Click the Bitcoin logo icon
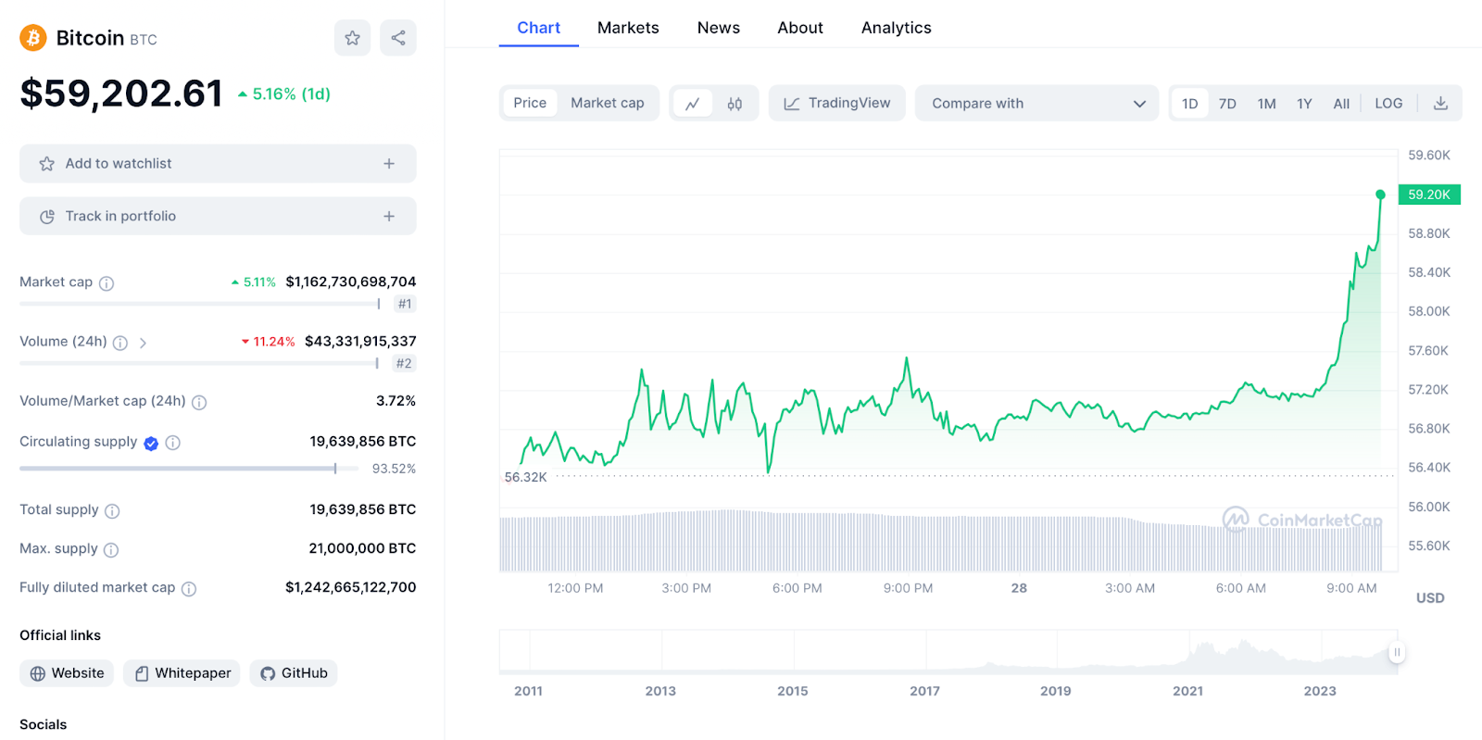The height and width of the screenshot is (740, 1482). pyautogui.click(x=33, y=38)
